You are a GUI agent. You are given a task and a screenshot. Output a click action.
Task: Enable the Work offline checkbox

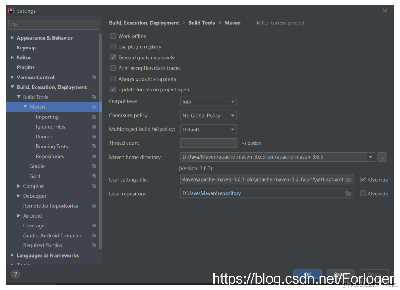point(113,36)
